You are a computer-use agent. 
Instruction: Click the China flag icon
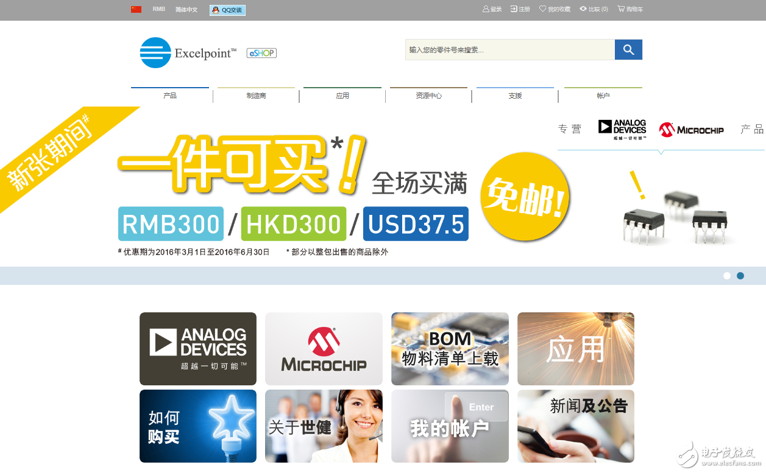point(136,9)
